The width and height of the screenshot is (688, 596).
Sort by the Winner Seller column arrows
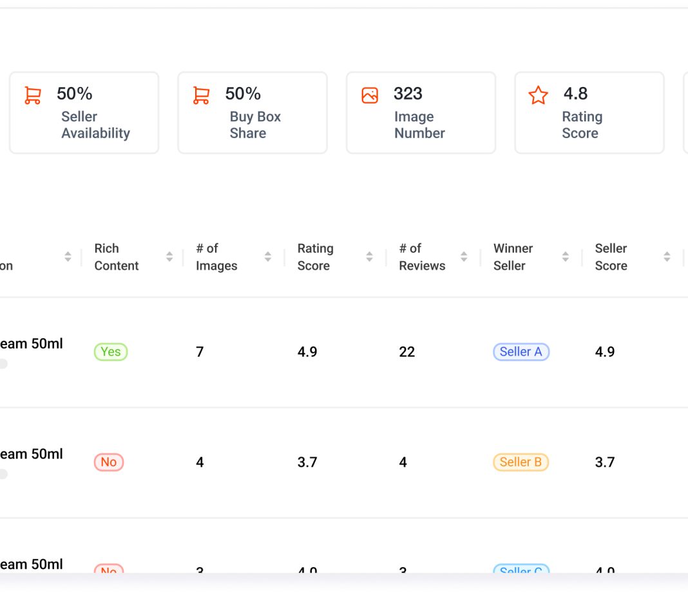[x=566, y=257]
